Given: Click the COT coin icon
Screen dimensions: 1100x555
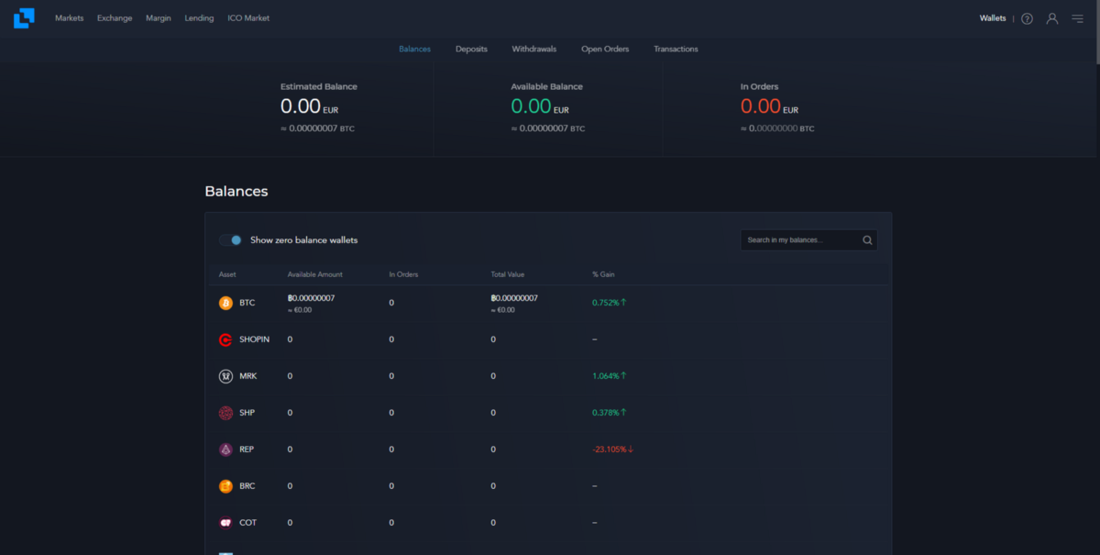Looking at the screenshot, I should 225,523.
